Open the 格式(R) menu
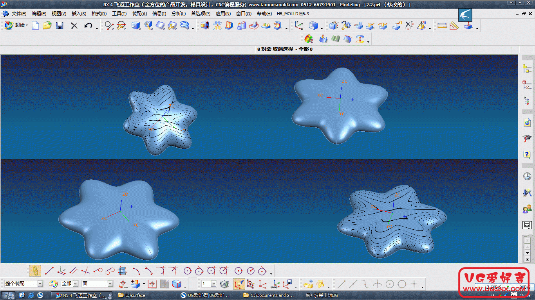This screenshot has height=300, width=535. (99, 14)
